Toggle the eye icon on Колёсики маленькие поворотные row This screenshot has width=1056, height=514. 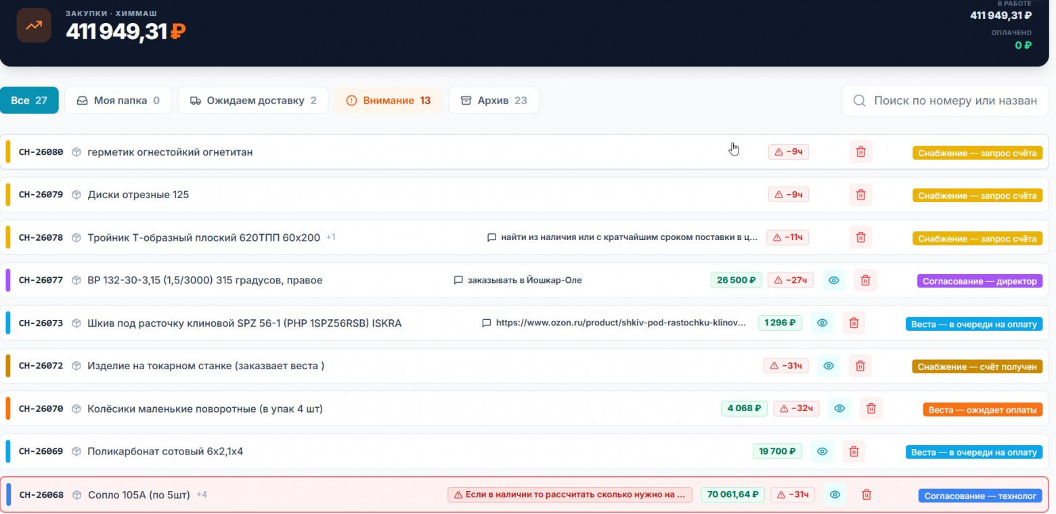point(839,408)
